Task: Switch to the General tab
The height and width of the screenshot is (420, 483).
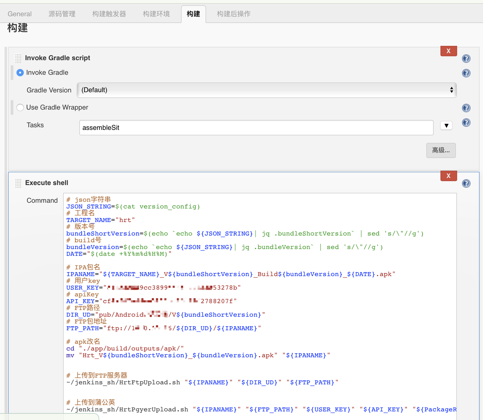Action: (x=20, y=14)
